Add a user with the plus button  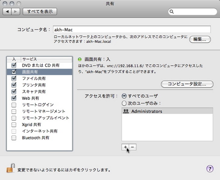(x=125, y=147)
